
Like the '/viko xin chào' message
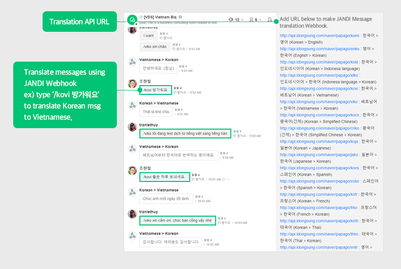pos(179,49)
